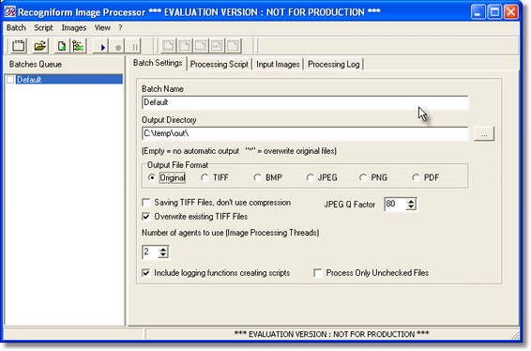531x351 pixels.
Task: Open the ? help menu
Action: pos(120,28)
